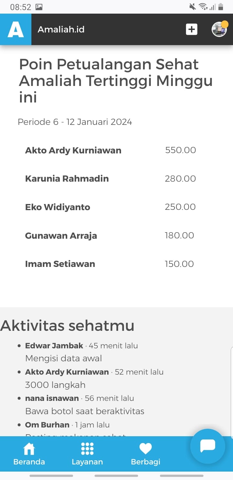
Task: Open Edwar Jambak activity entry
Action: (x=54, y=346)
